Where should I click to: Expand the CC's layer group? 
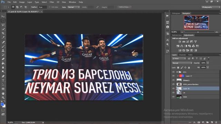(177, 72)
